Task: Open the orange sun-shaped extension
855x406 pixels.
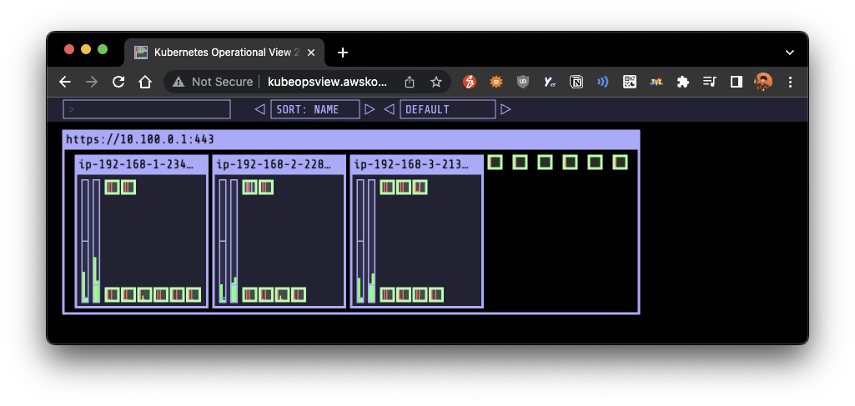Action: 496,82
